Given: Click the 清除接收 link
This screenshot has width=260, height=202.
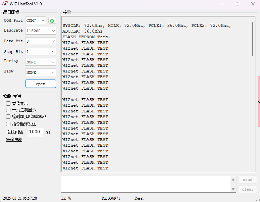Looking at the screenshot, I should [14, 140].
